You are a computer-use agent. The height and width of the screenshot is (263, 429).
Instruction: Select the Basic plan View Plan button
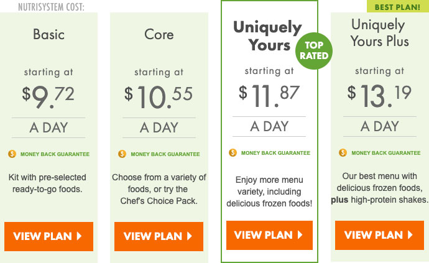[48, 236]
